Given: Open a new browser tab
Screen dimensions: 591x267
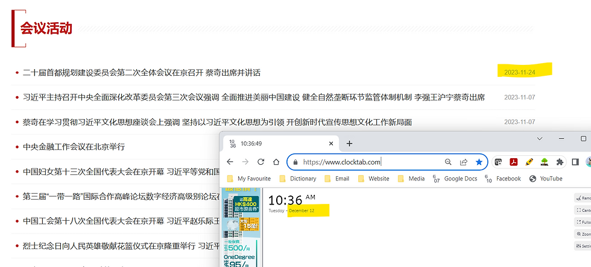Looking at the screenshot, I should [x=349, y=143].
